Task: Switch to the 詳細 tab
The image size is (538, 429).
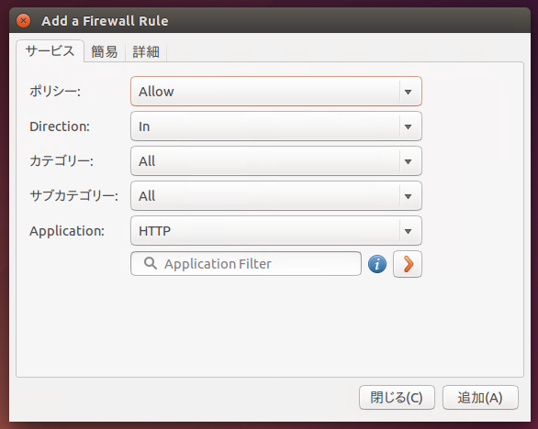Action: click(146, 51)
